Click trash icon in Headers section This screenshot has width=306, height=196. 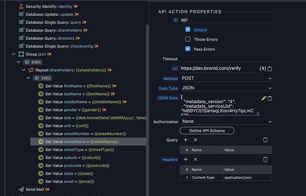click(265, 159)
